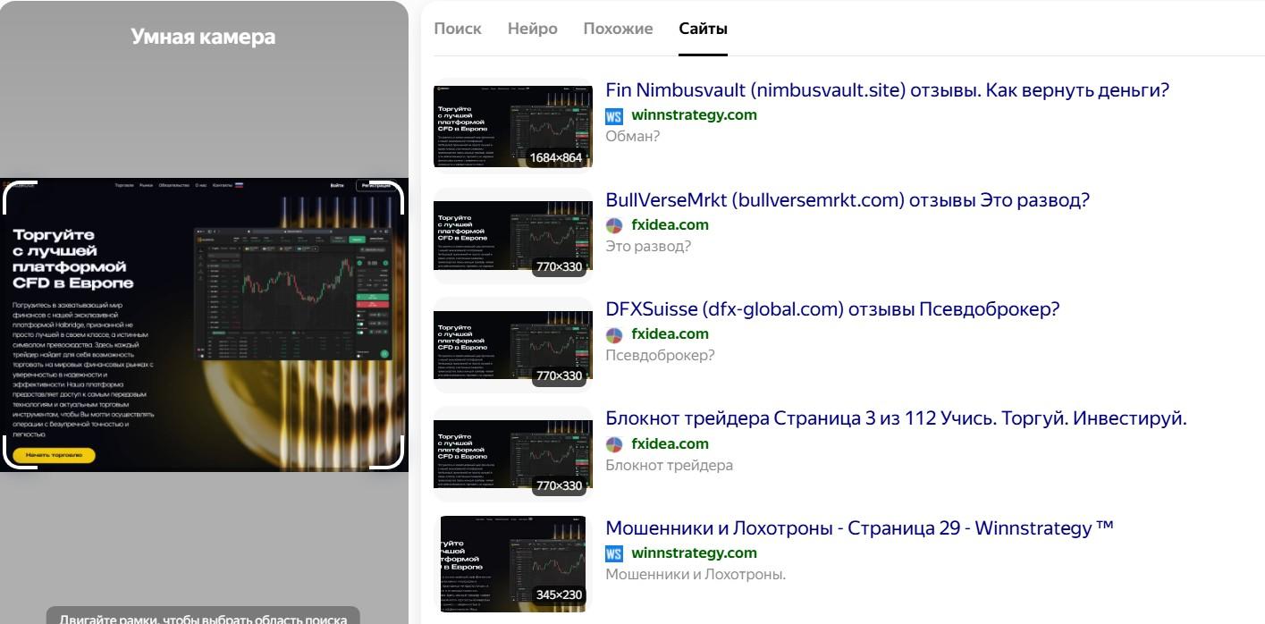This screenshot has height=624, width=1265.
Task: Open the Fin Nimbusvault отзывы result title
Action: (887, 90)
